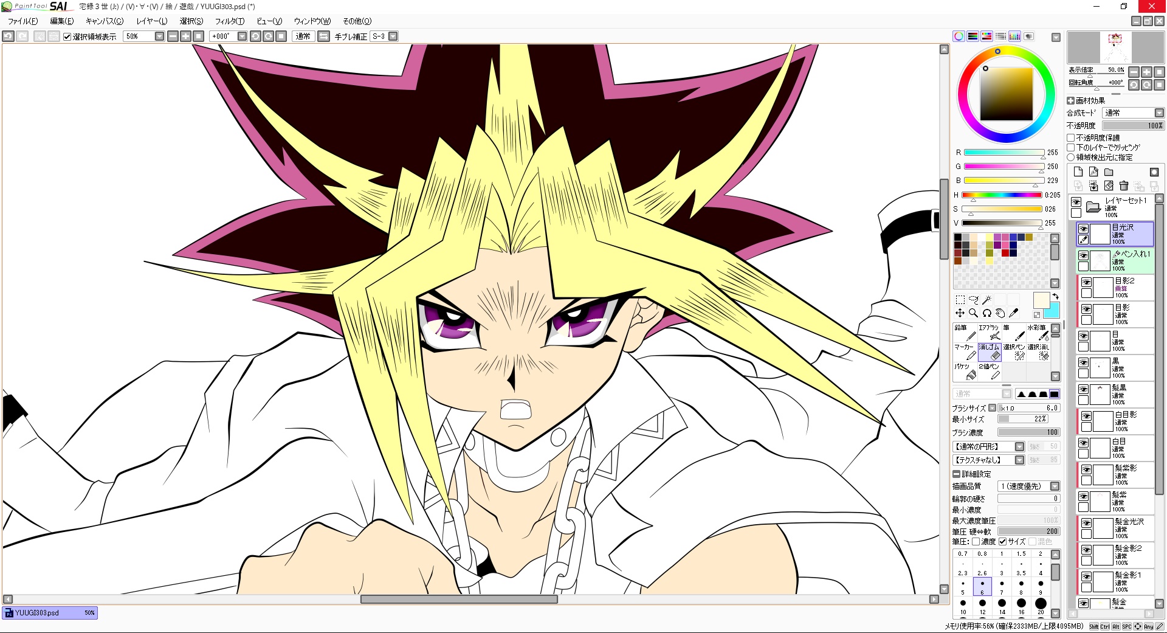Expand the 画材効果 section
Image resolution: width=1167 pixels, height=633 pixels.
pos(1071,101)
